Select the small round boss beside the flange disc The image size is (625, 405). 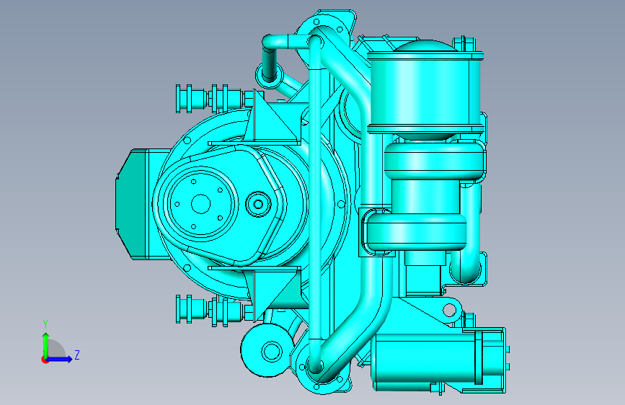[x=258, y=205]
